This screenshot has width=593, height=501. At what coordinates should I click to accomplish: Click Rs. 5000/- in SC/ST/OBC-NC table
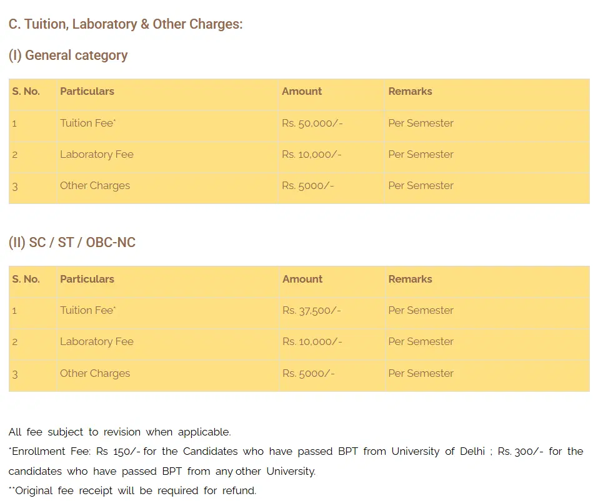coord(308,373)
